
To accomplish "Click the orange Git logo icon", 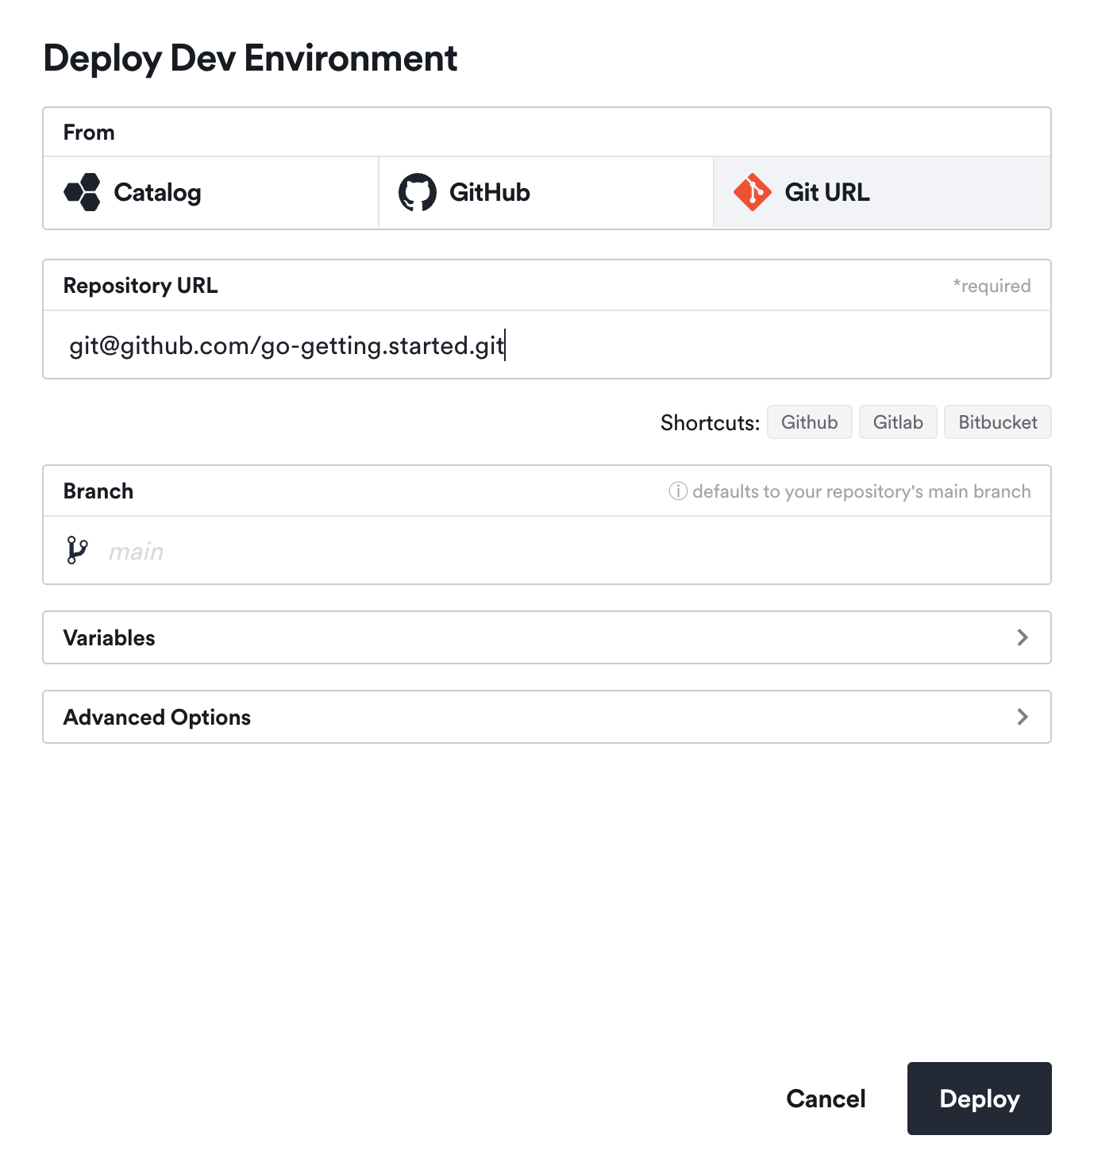I will coord(753,191).
